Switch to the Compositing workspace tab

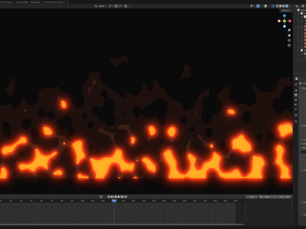click(x=22, y=2)
